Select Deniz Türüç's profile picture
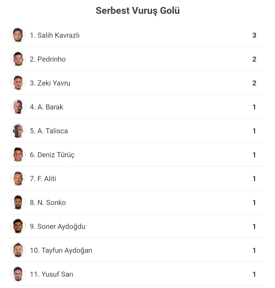The height and width of the screenshot is (288, 275). (x=18, y=155)
